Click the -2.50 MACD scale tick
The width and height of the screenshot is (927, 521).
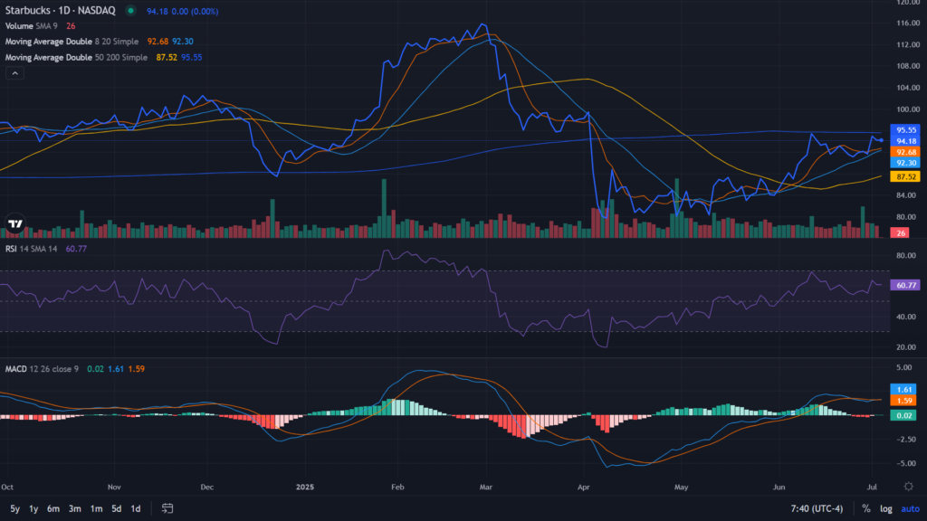(x=906, y=439)
